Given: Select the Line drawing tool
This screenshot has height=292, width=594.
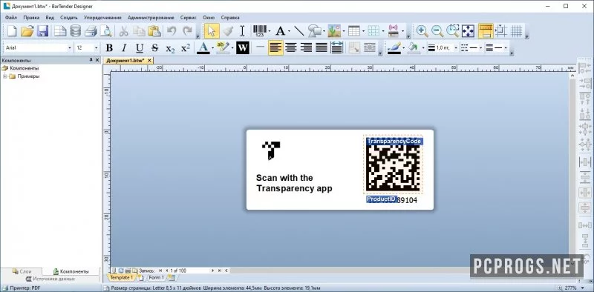Looking at the screenshot, I should [299, 31].
